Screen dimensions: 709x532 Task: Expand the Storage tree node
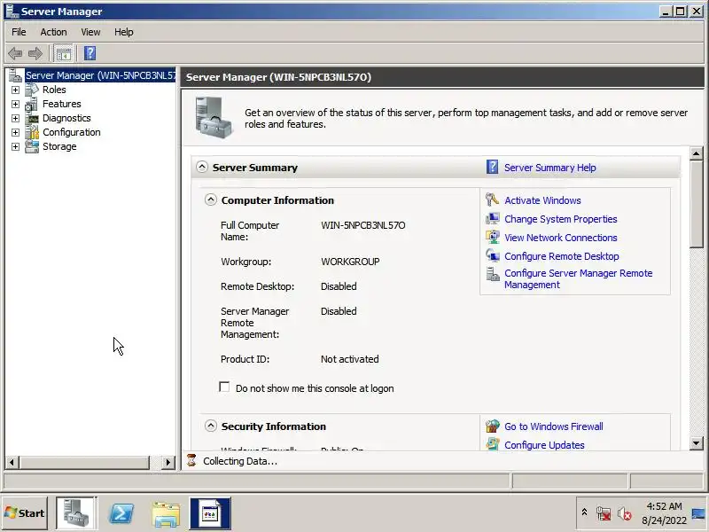click(x=15, y=147)
